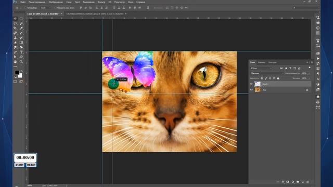
Task: Click the RESET timer button
Action: pyautogui.click(x=31, y=165)
